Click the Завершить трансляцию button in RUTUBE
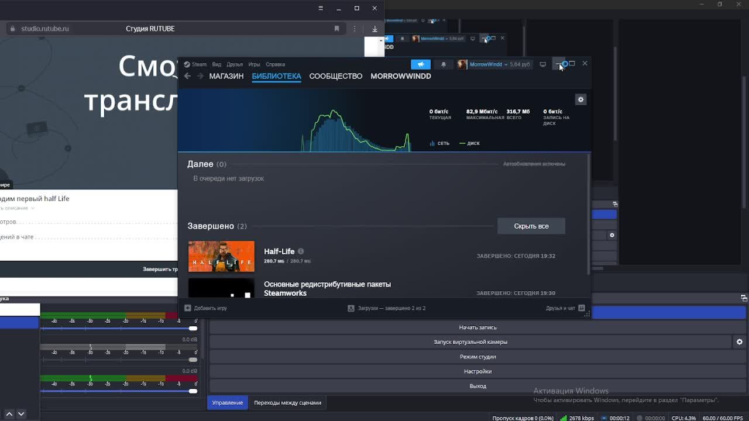The width and height of the screenshot is (749, 421). point(160,270)
